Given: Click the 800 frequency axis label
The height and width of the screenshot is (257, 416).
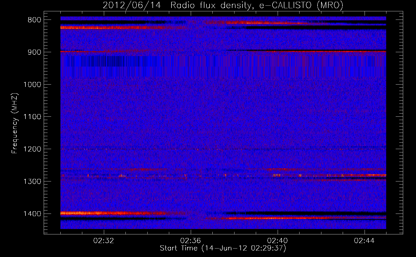Looking at the screenshot, I should click(34, 20).
